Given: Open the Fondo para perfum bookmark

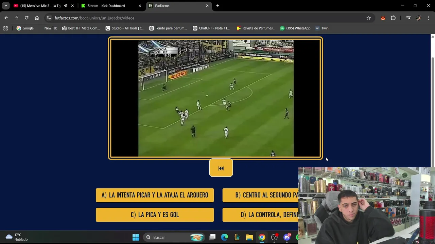Looking at the screenshot, I should tap(168, 28).
